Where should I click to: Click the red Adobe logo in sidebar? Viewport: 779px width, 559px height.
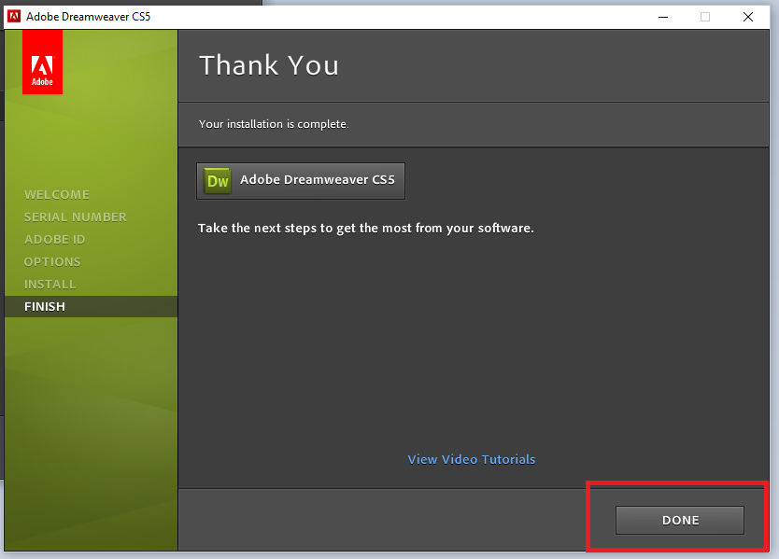[x=42, y=62]
